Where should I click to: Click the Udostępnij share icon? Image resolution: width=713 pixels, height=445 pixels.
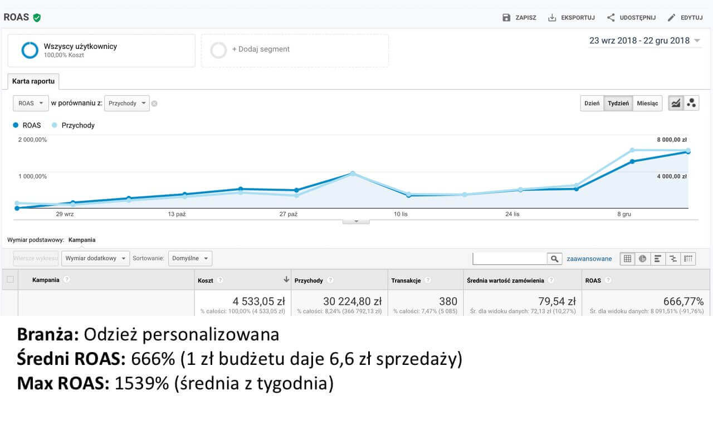pos(611,18)
